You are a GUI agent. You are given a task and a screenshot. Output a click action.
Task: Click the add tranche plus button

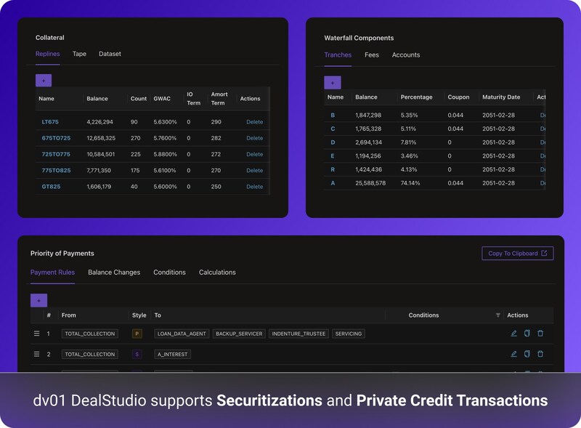333,83
